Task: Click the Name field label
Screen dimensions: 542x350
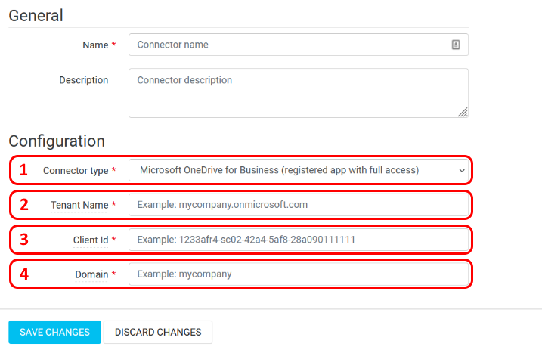Action: (x=95, y=45)
